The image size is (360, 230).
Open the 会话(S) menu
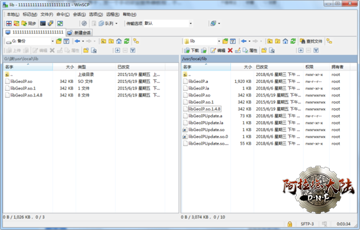click(x=79, y=14)
